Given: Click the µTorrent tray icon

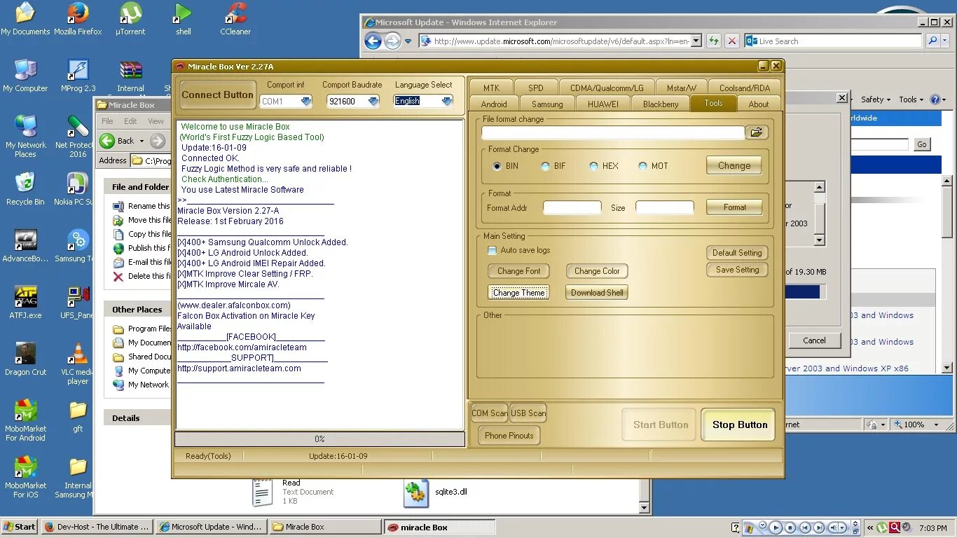Looking at the screenshot, I should tap(883, 527).
